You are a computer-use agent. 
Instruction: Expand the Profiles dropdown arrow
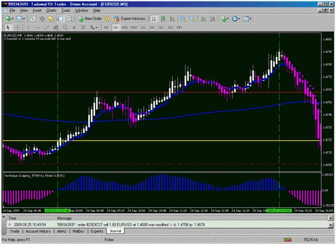pyautogui.click(x=24, y=19)
